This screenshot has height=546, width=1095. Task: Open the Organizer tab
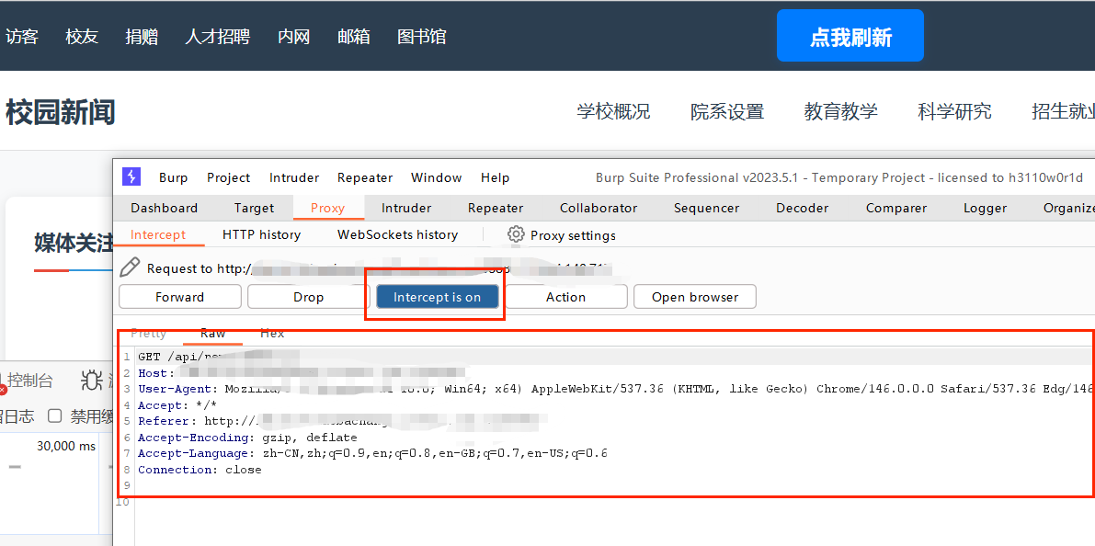[1068, 208]
